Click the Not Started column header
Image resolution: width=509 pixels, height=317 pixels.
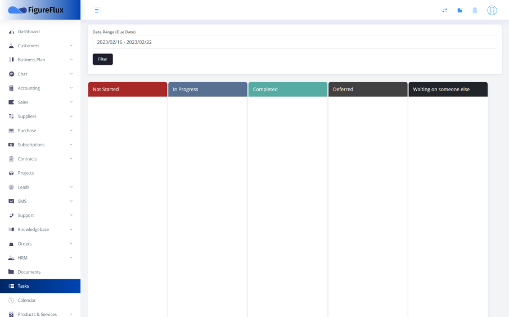128,90
